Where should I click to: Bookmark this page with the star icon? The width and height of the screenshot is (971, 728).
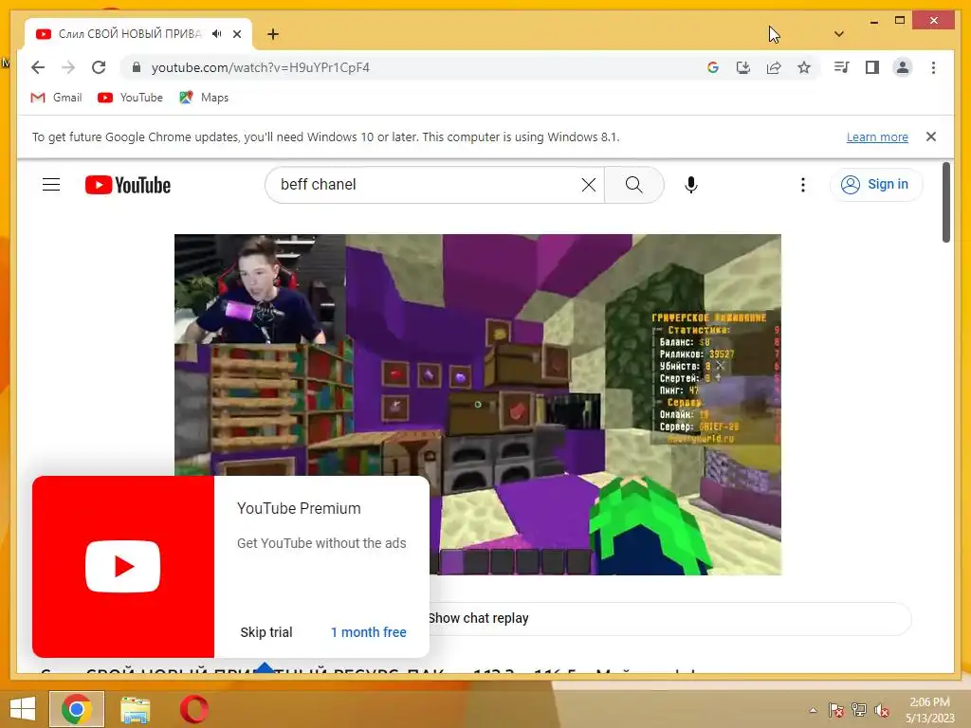coord(804,67)
